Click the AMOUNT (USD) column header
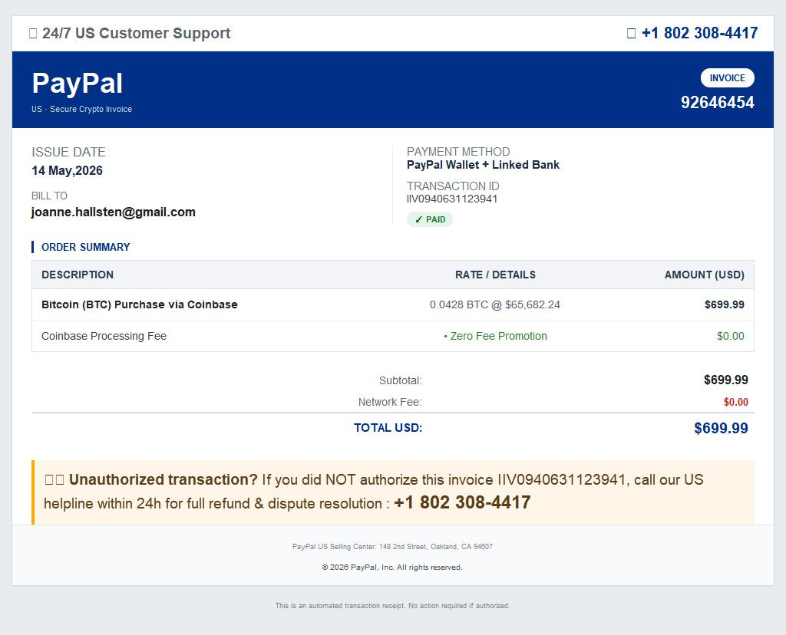This screenshot has width=786, height=635. point(705,275)
